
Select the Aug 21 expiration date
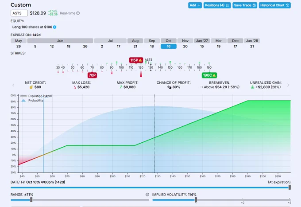click(x=135, y=47)
